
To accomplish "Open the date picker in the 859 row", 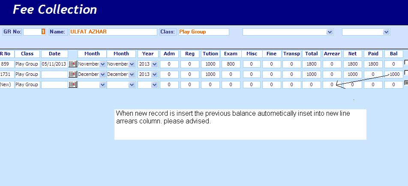I will click(x=73, y=64).
